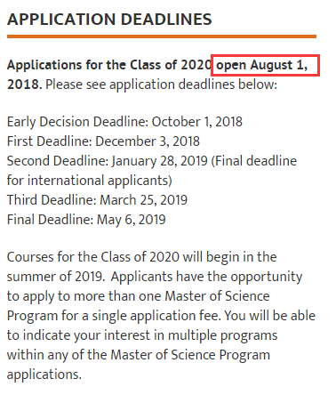Click the orange divider line under heading
The height and width of the screenshot is (395, 336).
[x=162, y=36]
